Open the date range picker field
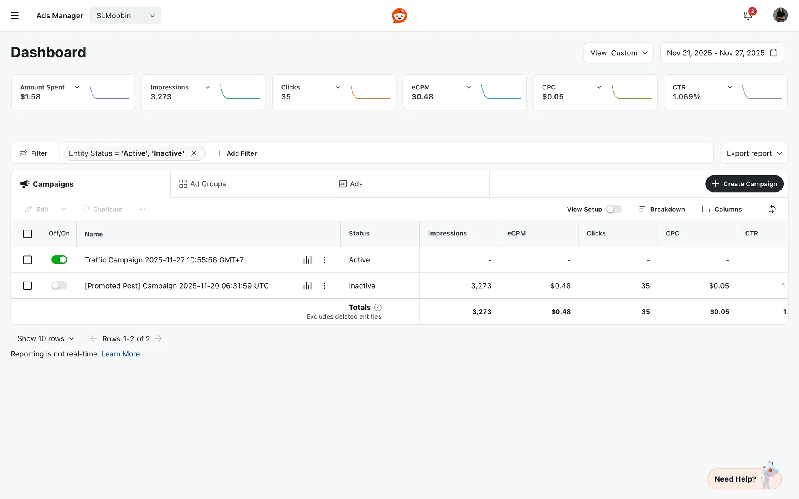The width and height of the screenshot is (799, 499). point(722,53)
